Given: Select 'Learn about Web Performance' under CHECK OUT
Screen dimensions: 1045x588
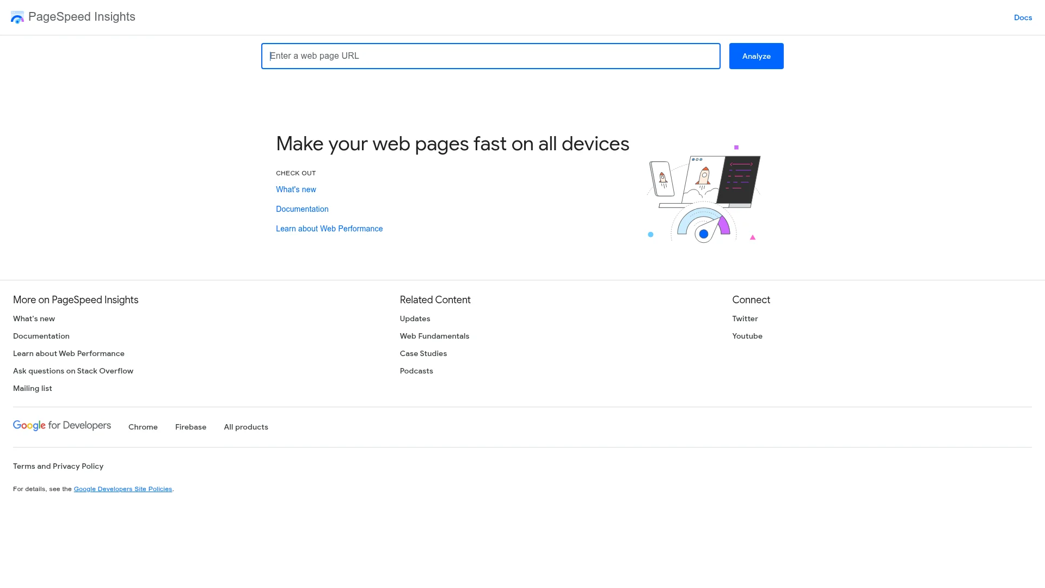Looking at the screenshot, I should click(329, 229).
